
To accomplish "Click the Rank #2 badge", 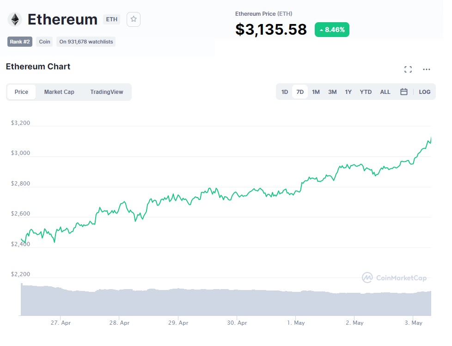I will coord(20,42).
